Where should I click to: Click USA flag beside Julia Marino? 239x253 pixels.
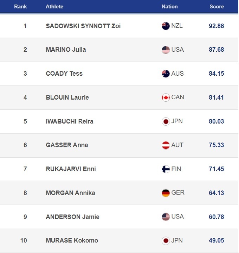click(x=166, y=50)
